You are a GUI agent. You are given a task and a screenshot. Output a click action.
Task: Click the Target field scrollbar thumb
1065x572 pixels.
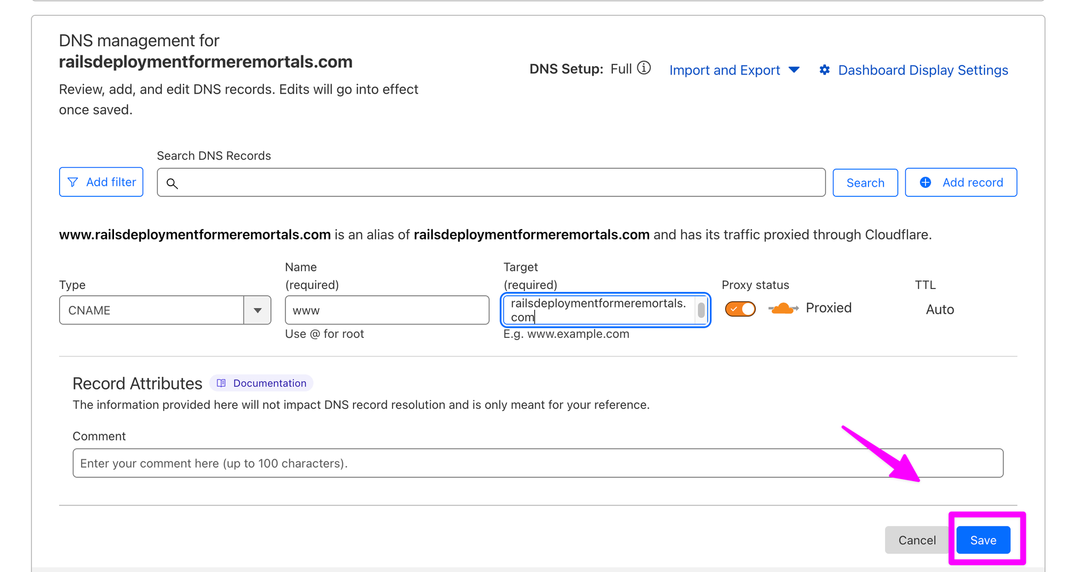701,310
